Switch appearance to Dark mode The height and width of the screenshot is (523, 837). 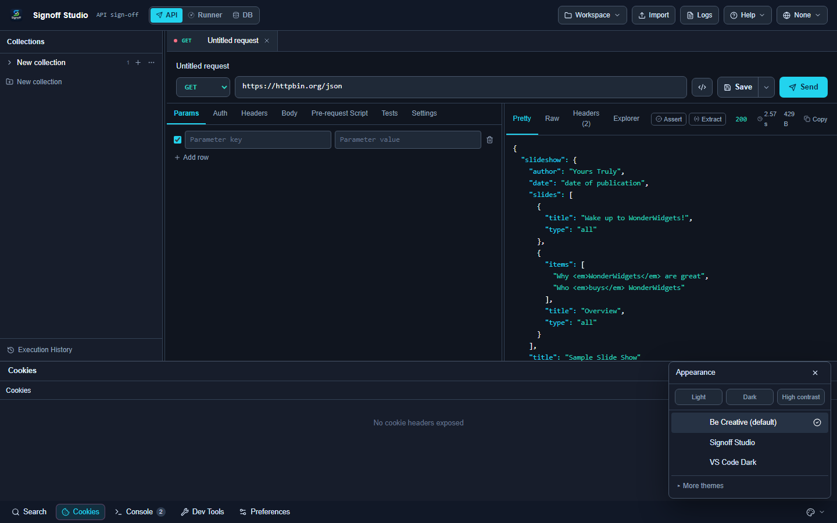pos(750,397)
